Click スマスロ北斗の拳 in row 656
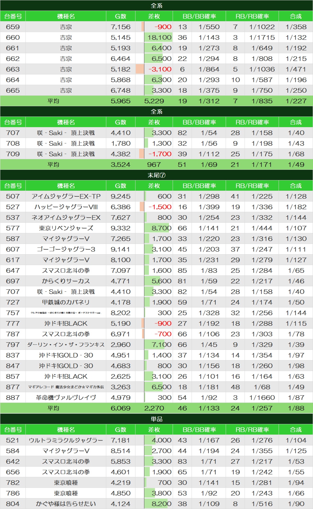Viewport: 313px width, 509px height. pos(66,472)
